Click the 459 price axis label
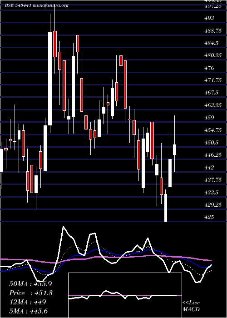The height and width of the screenshot is (318, 227). [209, 118]
